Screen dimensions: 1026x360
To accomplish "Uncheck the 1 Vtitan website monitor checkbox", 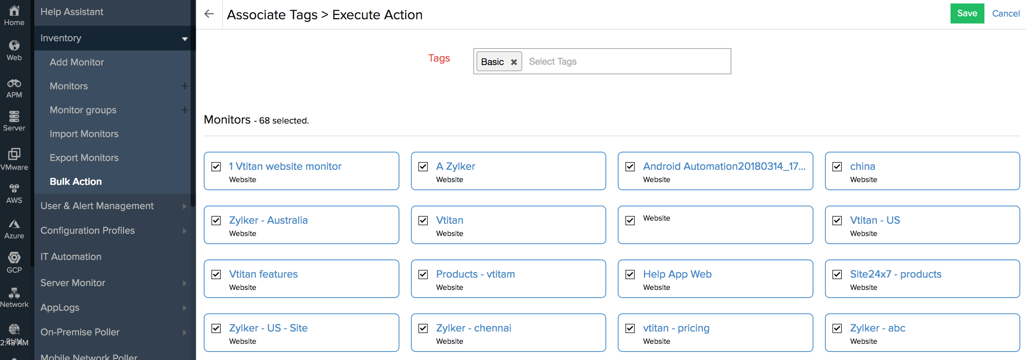I will [216, 166].
